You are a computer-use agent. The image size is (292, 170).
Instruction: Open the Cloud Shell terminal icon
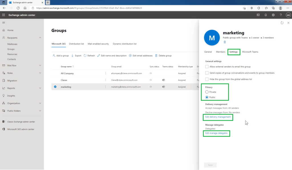click(258, 15)
